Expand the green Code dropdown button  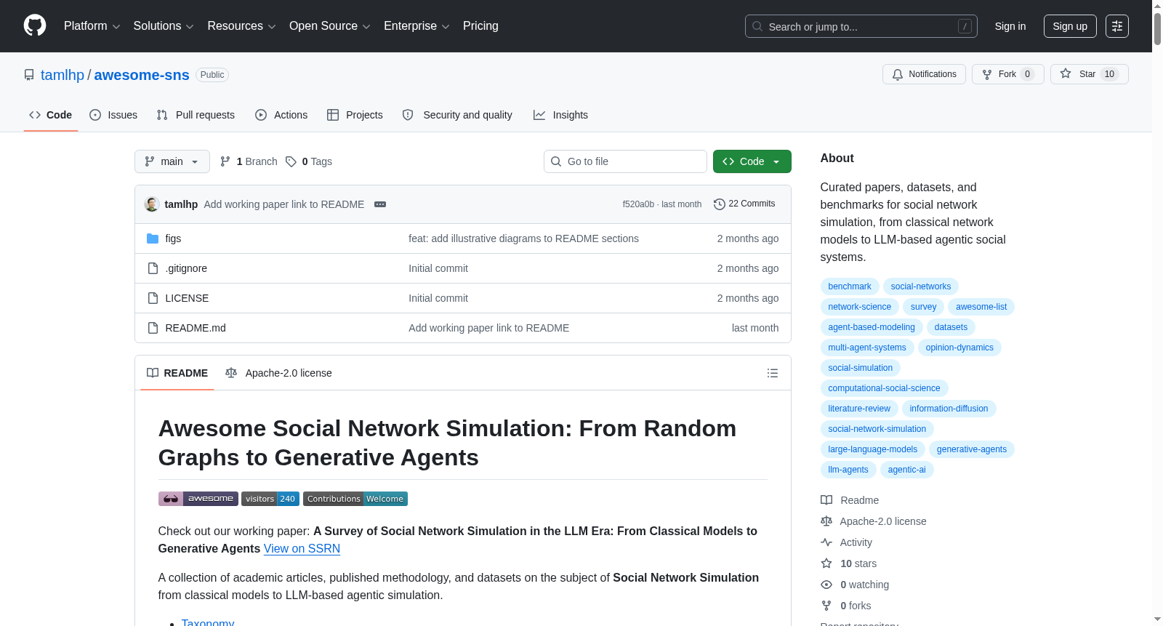pyautogui.click(x=752, y=161)
